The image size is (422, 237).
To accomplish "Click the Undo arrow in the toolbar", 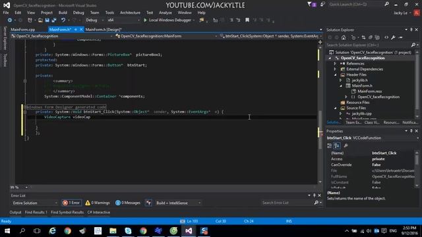I will (63, 20).
